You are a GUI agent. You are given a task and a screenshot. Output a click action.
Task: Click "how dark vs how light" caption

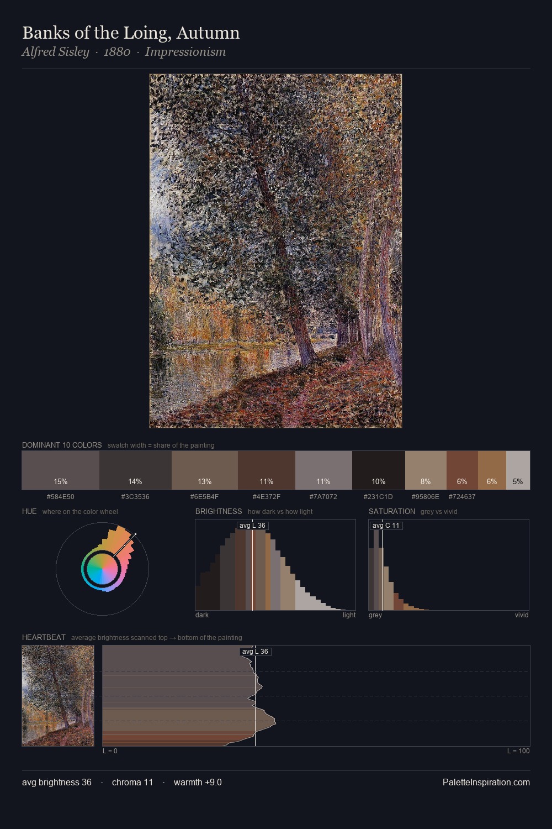(280, 512)
